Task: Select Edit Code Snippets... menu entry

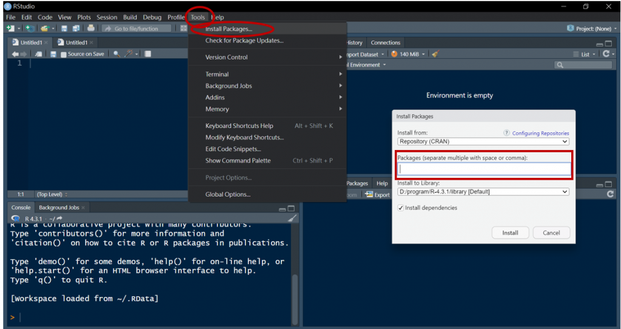Action: pos(267,149)
